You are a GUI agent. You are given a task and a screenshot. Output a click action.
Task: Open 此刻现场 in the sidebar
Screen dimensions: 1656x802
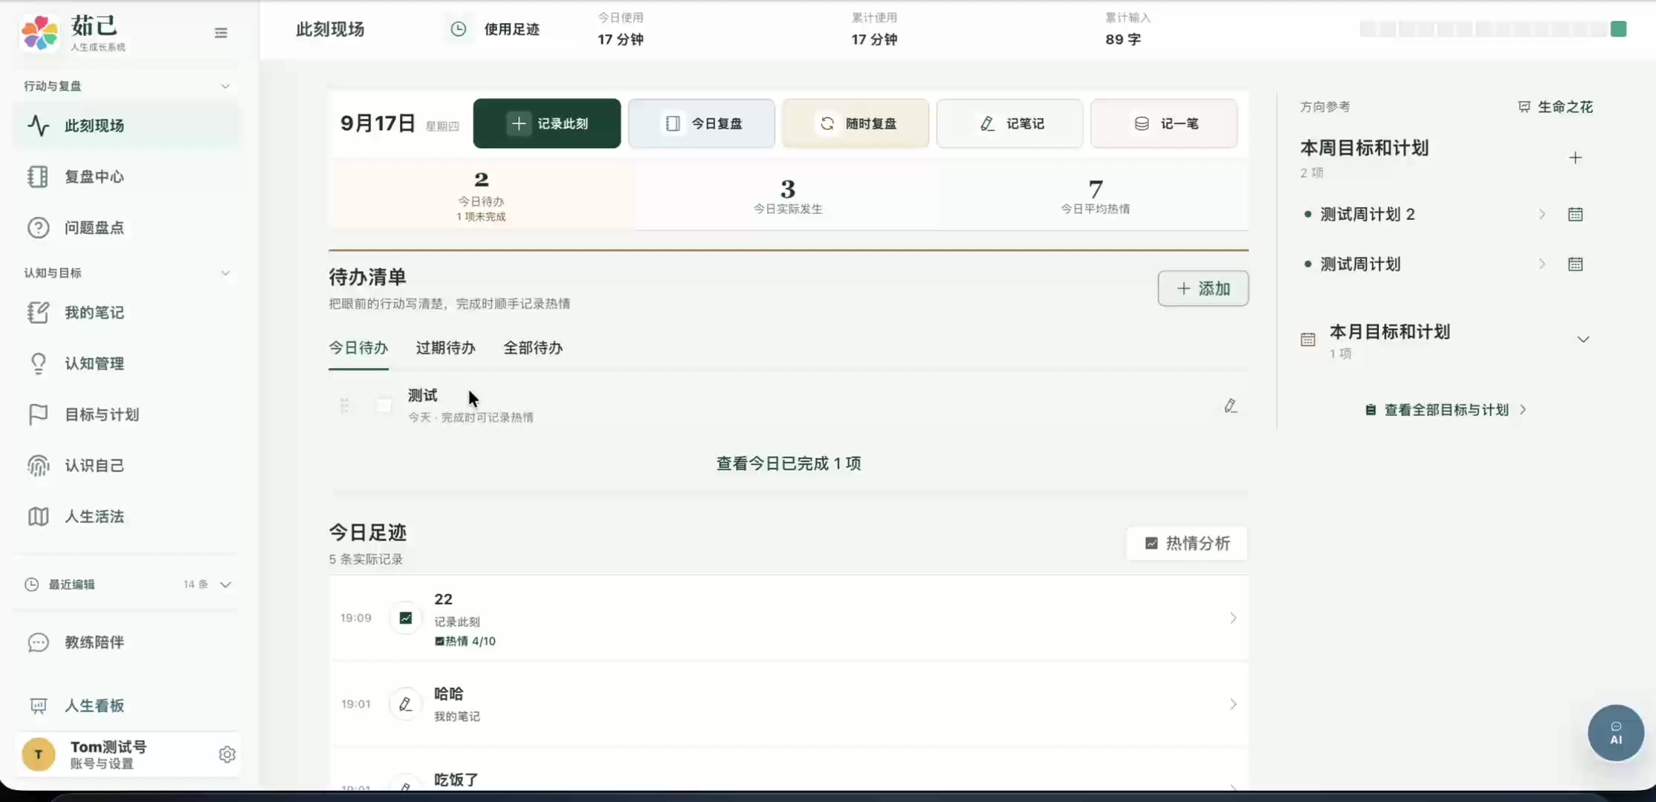pyautogui.click(x=126, y=125)
